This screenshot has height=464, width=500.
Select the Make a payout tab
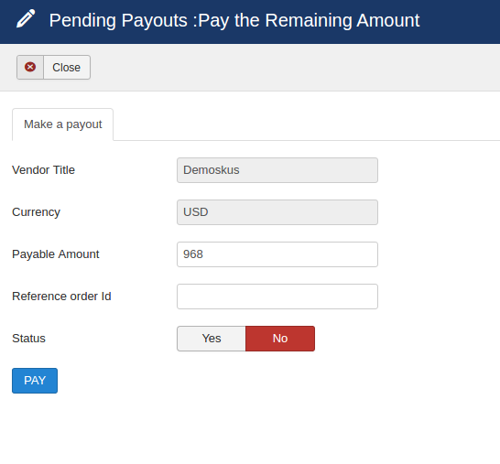63,124
